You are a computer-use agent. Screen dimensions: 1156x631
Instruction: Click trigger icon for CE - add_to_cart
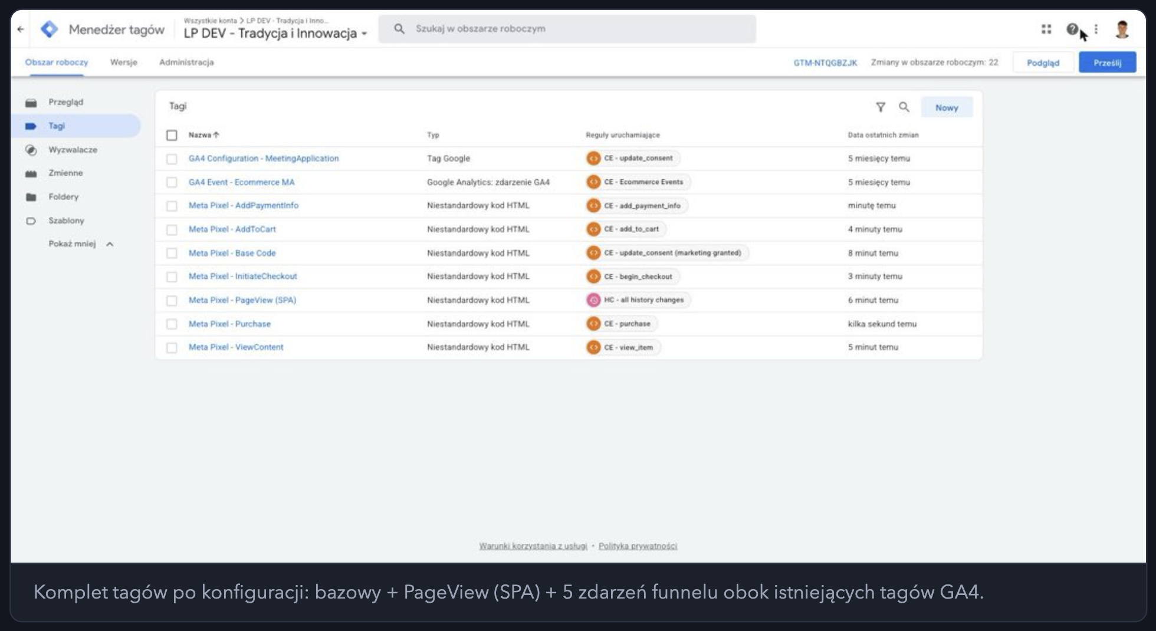[x=593, y=229]
